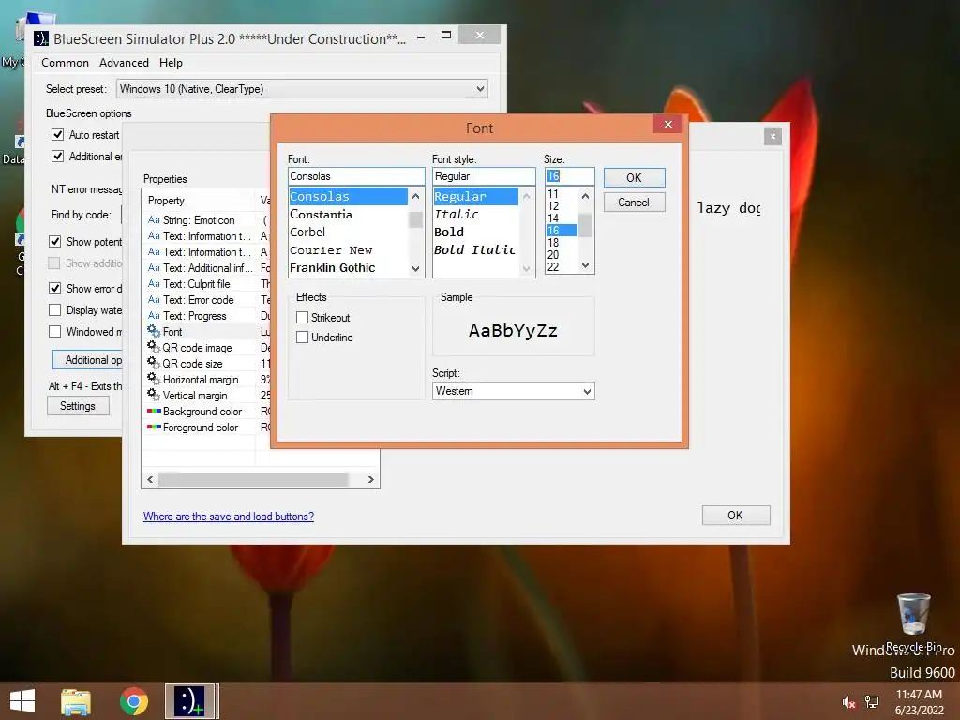Viewport: 960px width, 720px height.
Task: Click the properties list scroll left arrow
Action: pyautogui.click(x=151, y=479)
